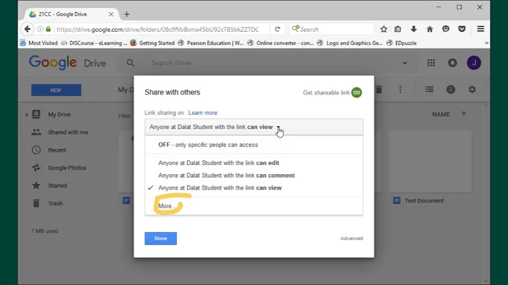Open the Firefox hamburger menu

point(480,29)
